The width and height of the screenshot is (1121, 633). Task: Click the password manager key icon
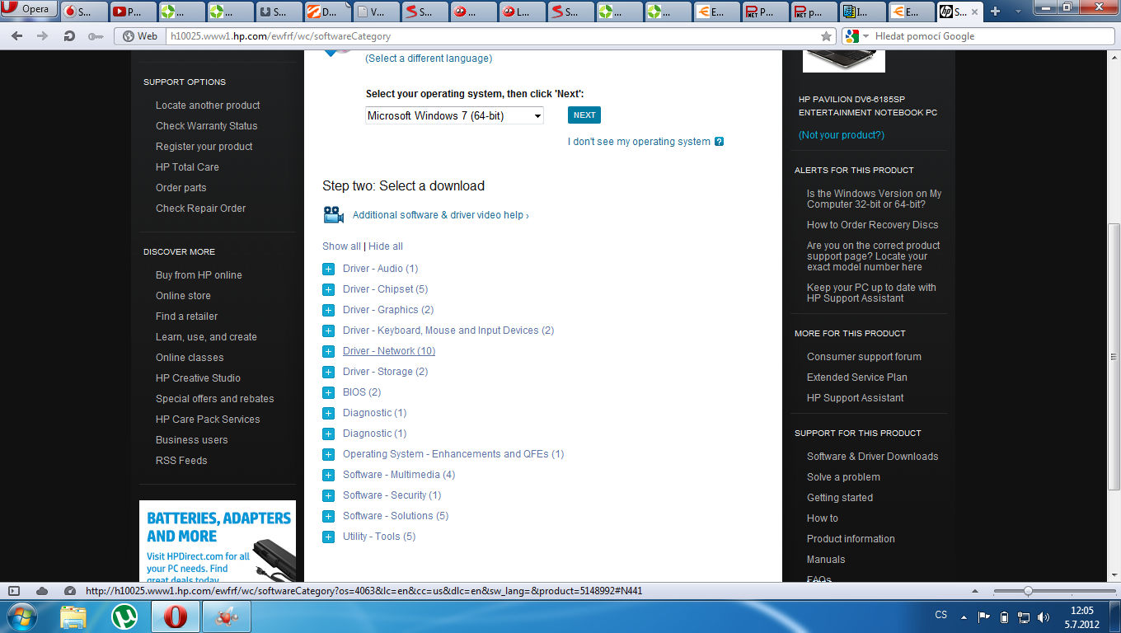point(96,36)
